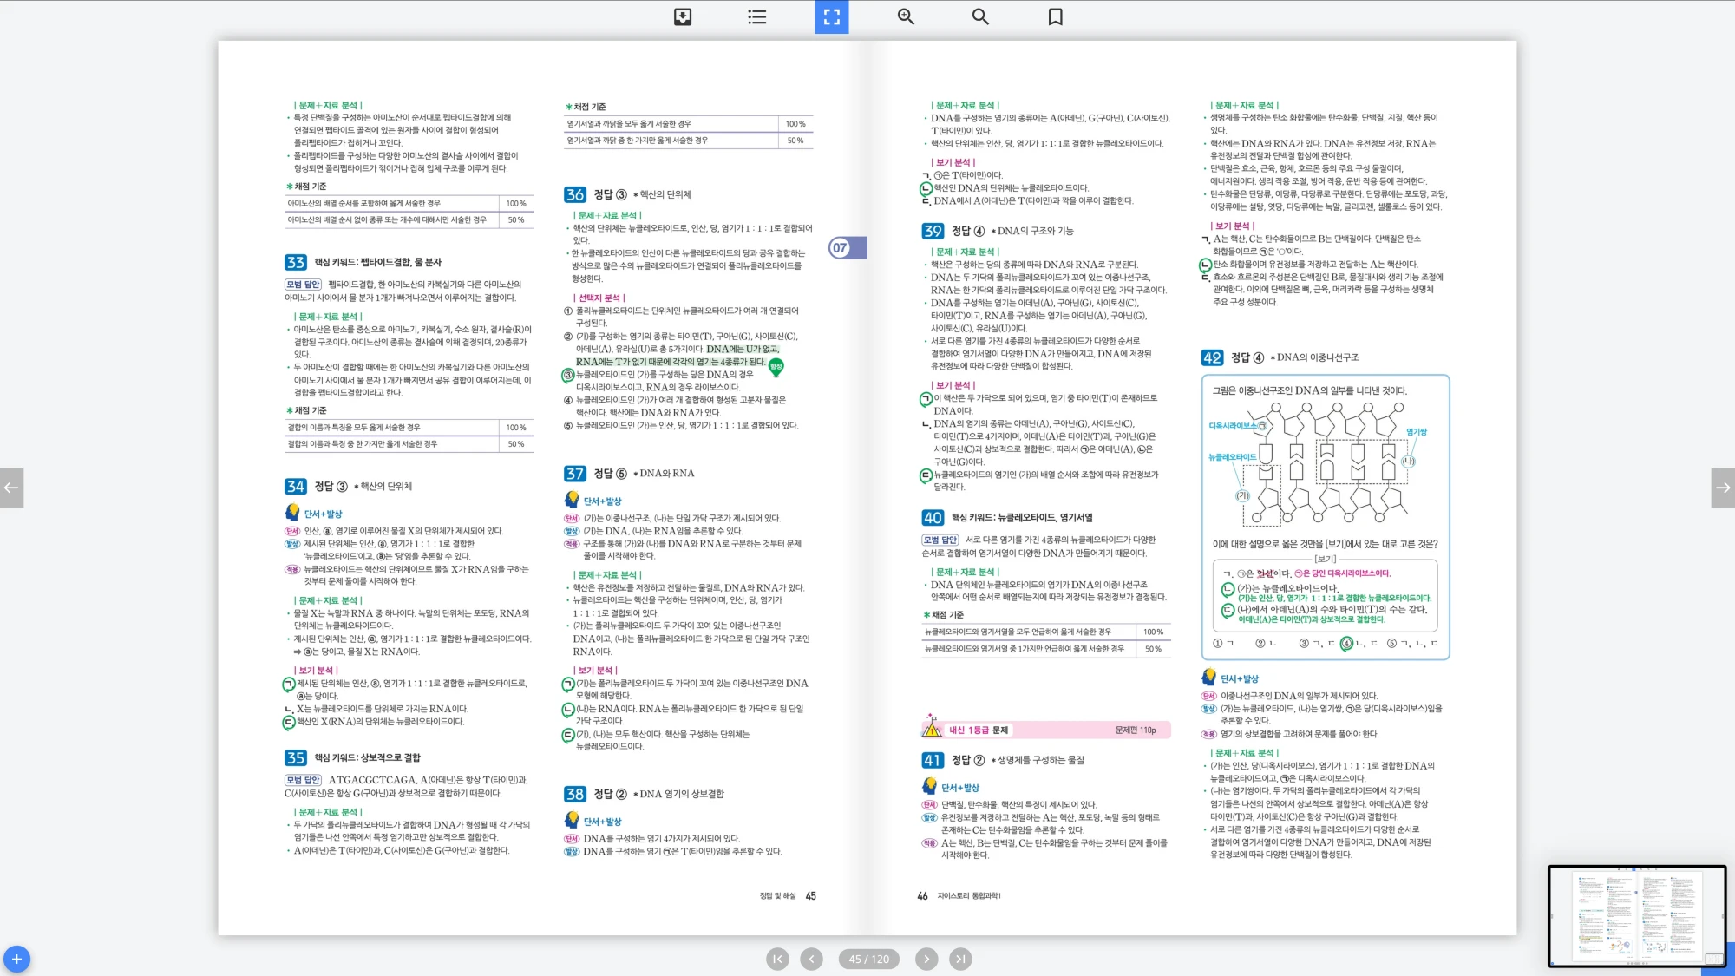Toggle the fullscreen mode button
Viewport: 1735px width, 976px height.
(831, 16)
